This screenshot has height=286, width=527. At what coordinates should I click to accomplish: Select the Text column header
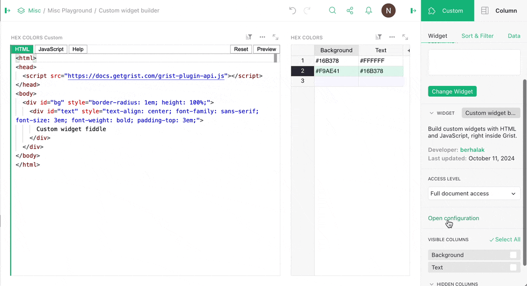(381, 51)
